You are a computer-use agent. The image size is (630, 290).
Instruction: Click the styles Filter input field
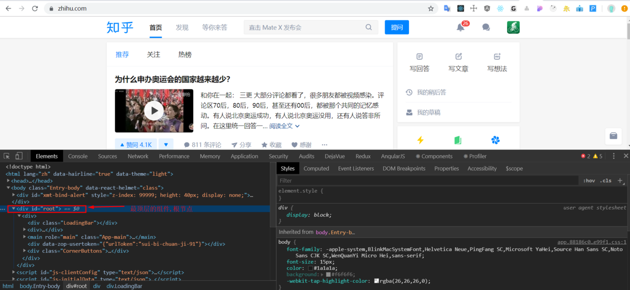428,181
